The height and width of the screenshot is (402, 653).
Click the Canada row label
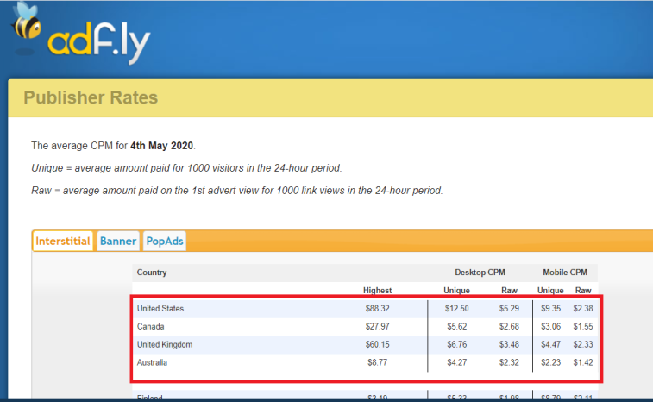pyautogui.click(x=150, y=327)
